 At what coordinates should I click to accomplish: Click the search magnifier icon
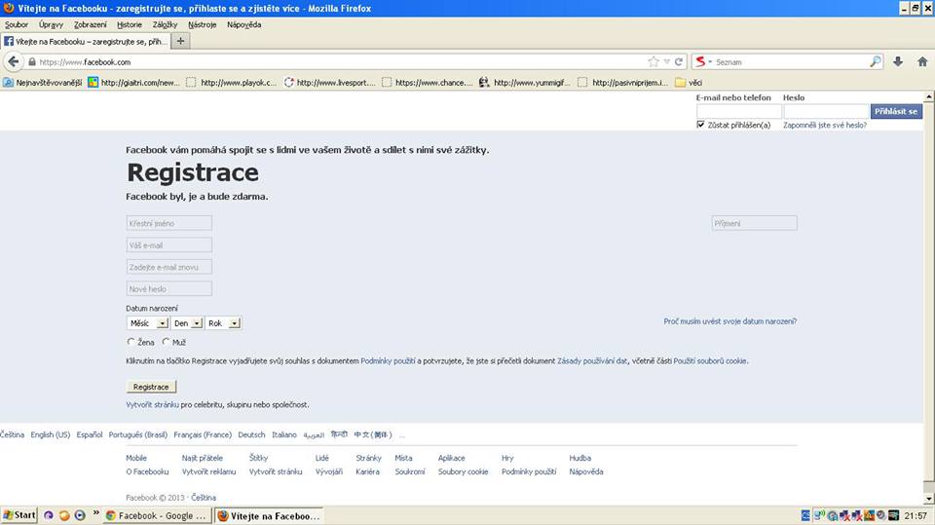(x=876, y=61)
